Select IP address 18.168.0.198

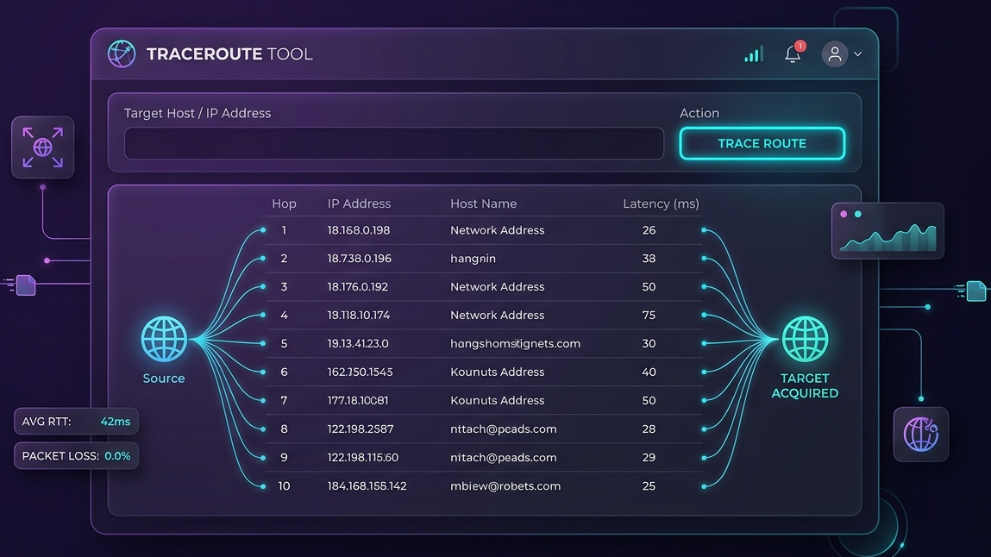tap(358, 230)
